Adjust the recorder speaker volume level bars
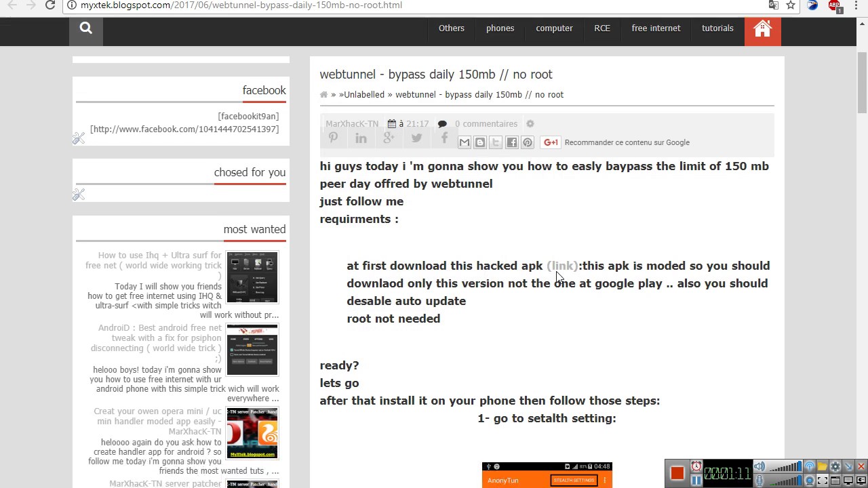The width and height of the screenshot is (868, 488). coord(785,466)
